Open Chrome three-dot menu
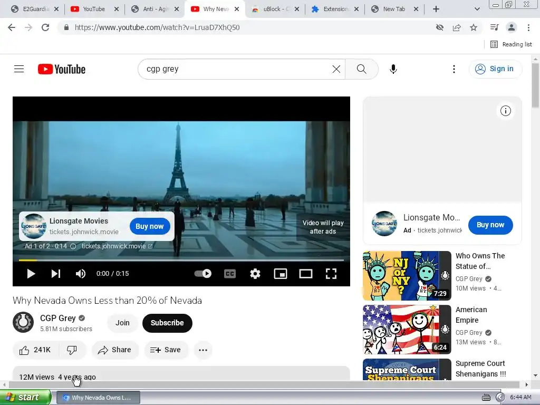This screenshot has width=540, height=405. [x=528, y=27]
